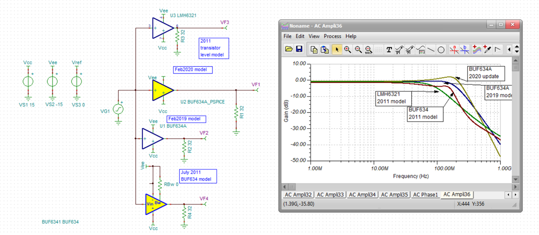Select the circle drawing tool

pos(441,49)
